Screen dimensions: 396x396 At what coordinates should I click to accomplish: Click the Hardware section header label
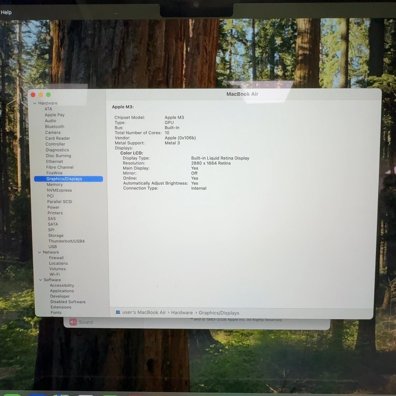point(48,103)
